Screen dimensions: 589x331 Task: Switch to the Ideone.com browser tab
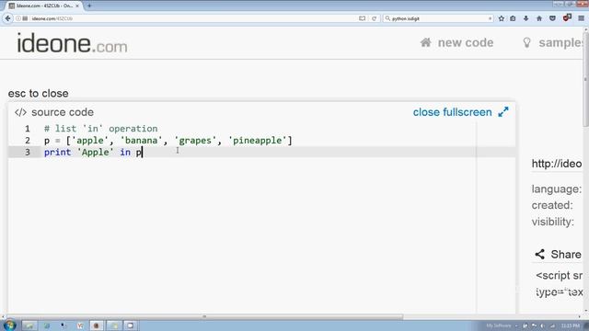pyautogui.click(x=43, y=6)
